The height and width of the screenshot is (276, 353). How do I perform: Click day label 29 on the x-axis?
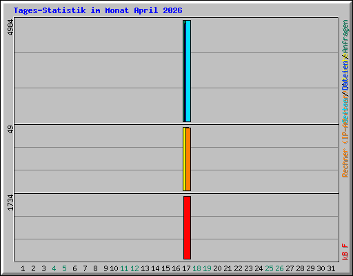point(310,268)
